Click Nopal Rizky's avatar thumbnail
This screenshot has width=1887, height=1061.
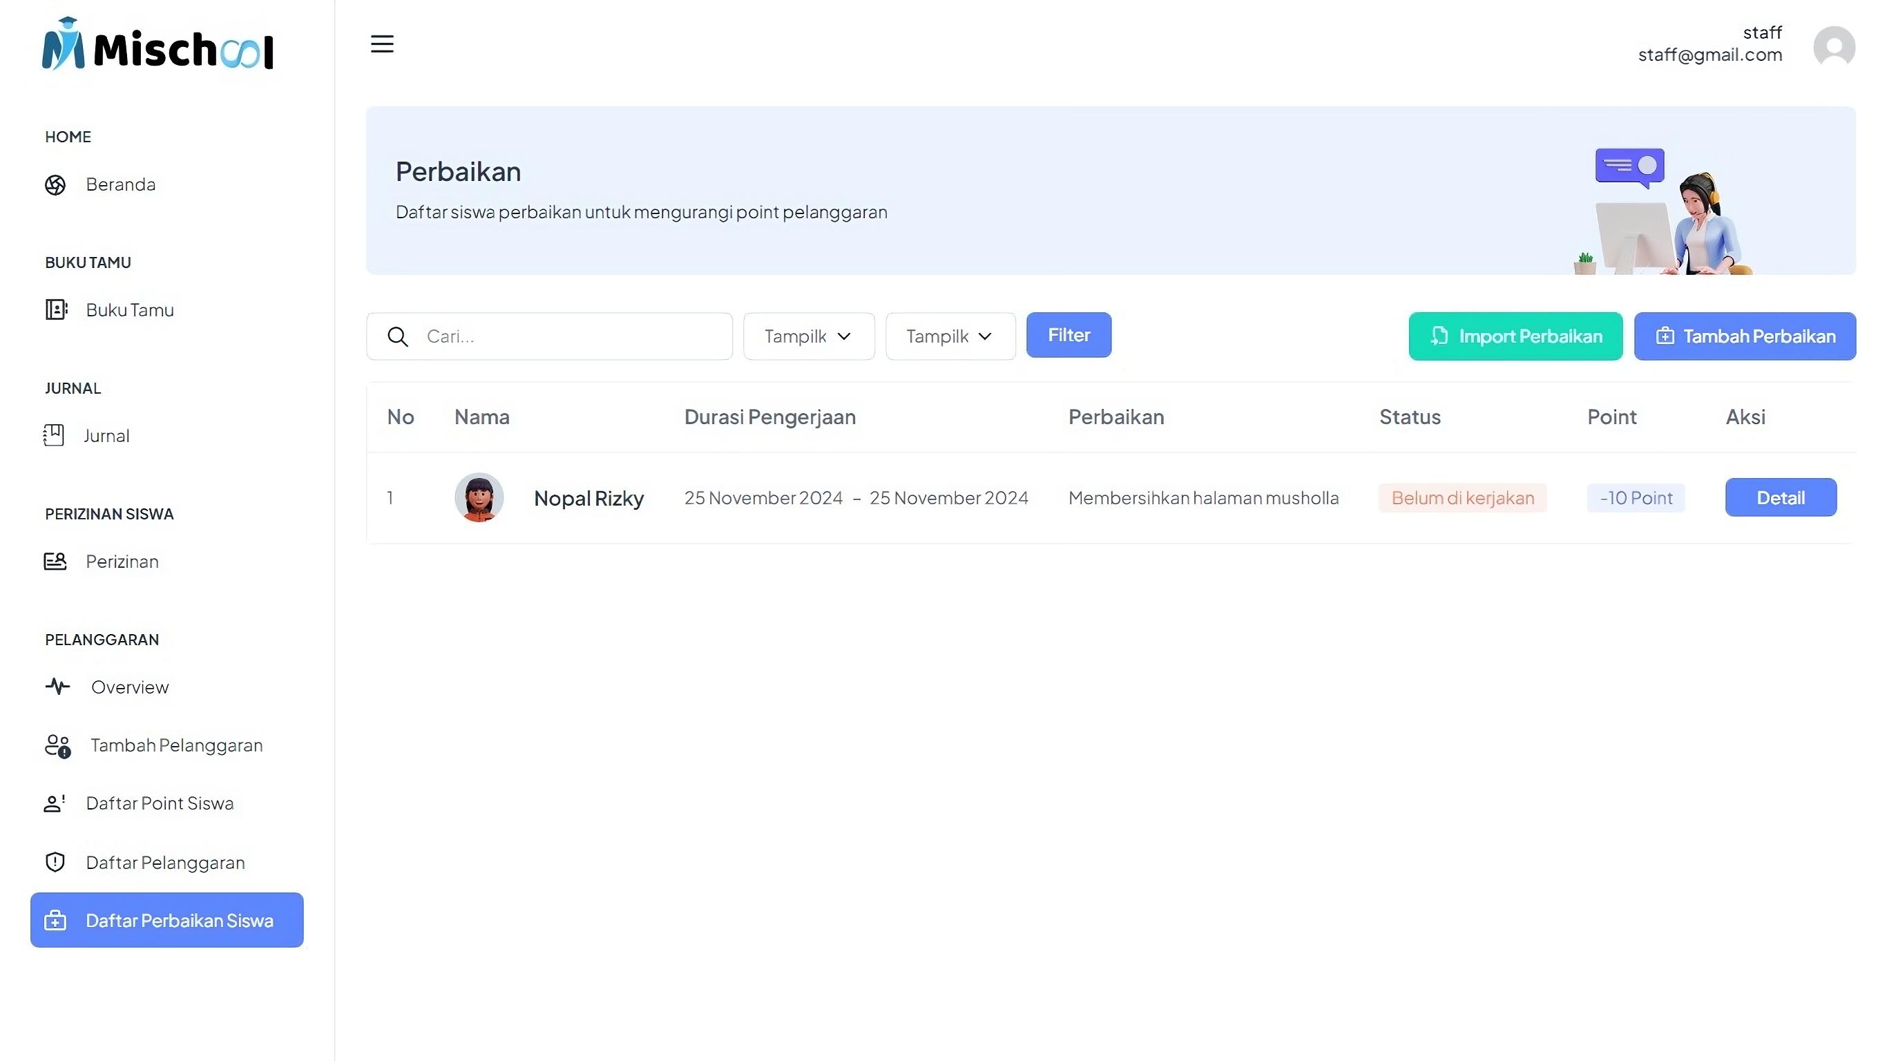coord(479,497)
